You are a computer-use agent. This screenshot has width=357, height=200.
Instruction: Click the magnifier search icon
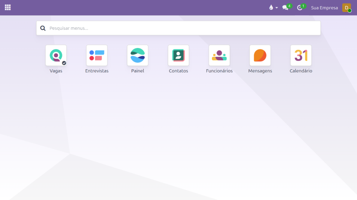point(43,28)
